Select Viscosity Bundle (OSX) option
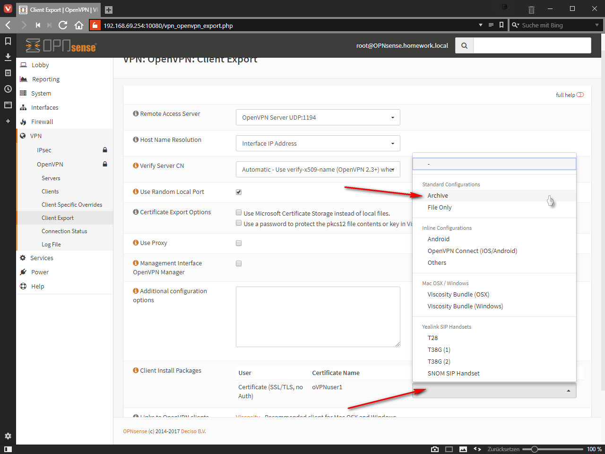Viewport: 605px width, 454px height. [x=494, y=294]
